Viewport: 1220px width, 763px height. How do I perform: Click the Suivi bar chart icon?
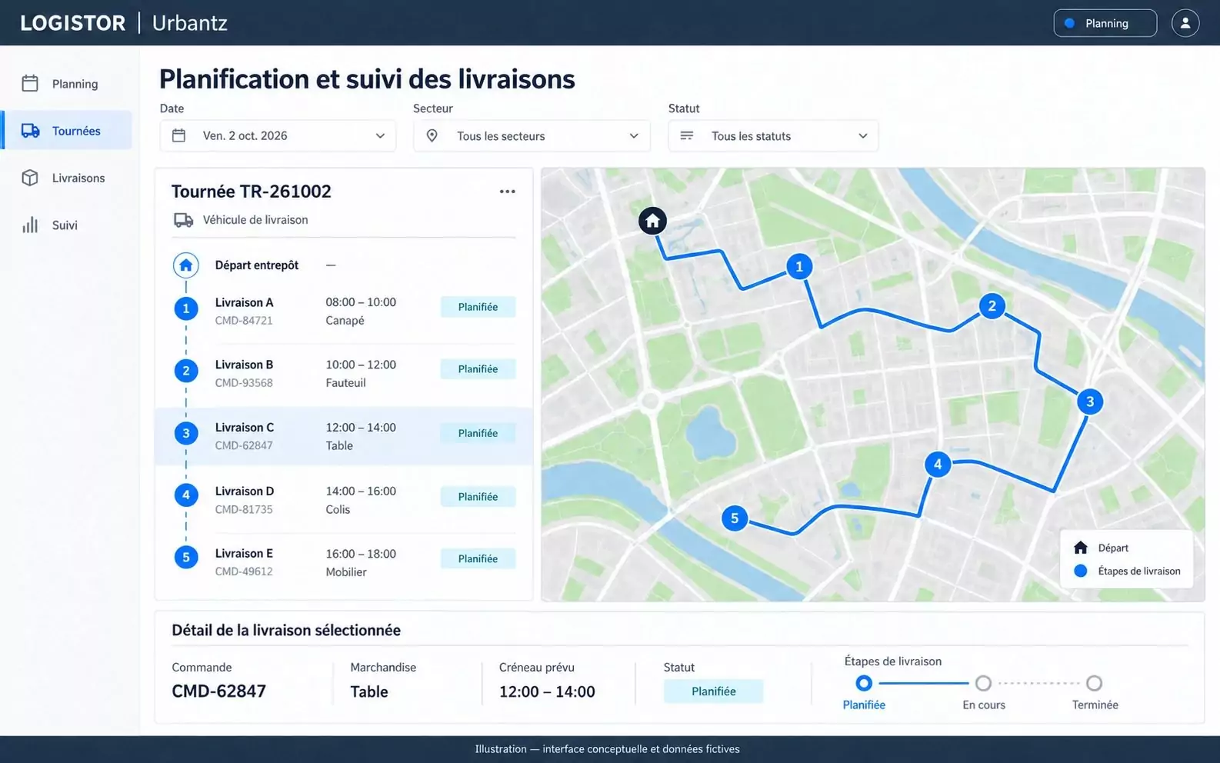click(x=30, y=225)
